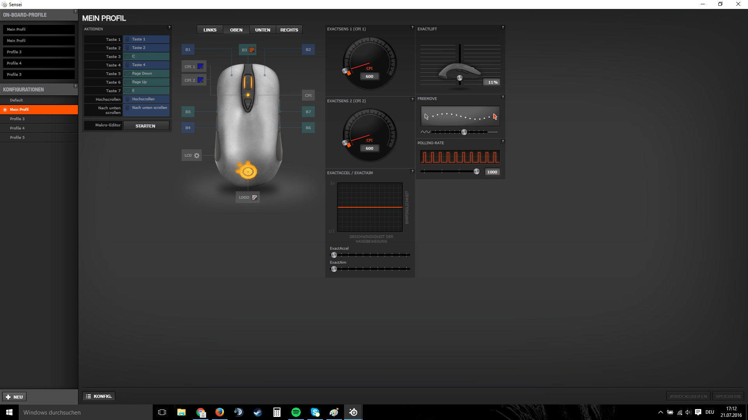Click the On-Board-Profile help question mark
This screenshot has height=420, width=748.
(x=75, y=11)
